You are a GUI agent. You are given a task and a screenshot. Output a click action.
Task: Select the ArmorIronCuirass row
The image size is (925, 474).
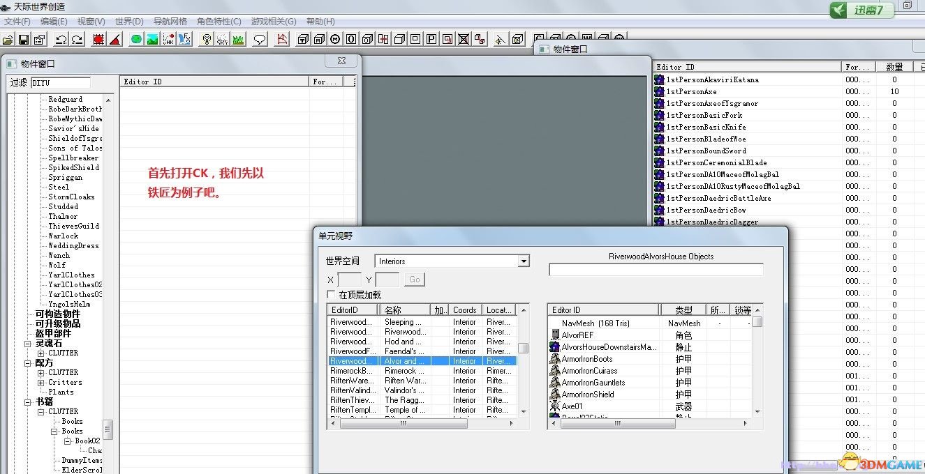(x=649, y=371)
